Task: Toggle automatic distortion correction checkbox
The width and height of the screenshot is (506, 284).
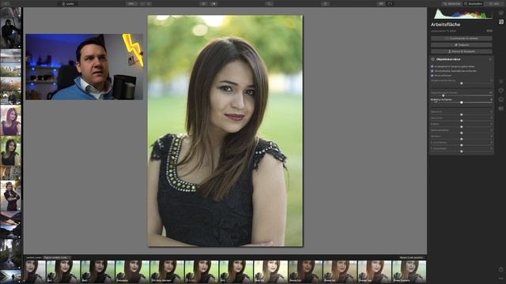Action: point(432,66)
